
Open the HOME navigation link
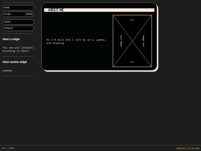tap(18, 8)
